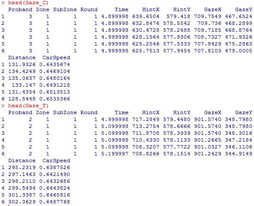Select GazeY value 344.9149
The height and width of the screenshot is (206, 254).
[x=239, y=154]
